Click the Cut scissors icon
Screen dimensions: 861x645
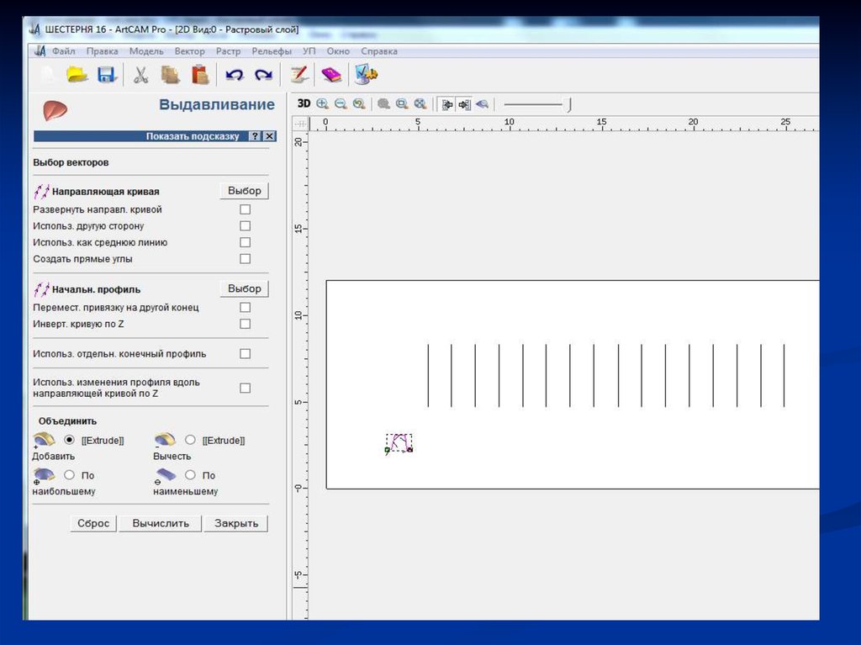click(140, 75)
